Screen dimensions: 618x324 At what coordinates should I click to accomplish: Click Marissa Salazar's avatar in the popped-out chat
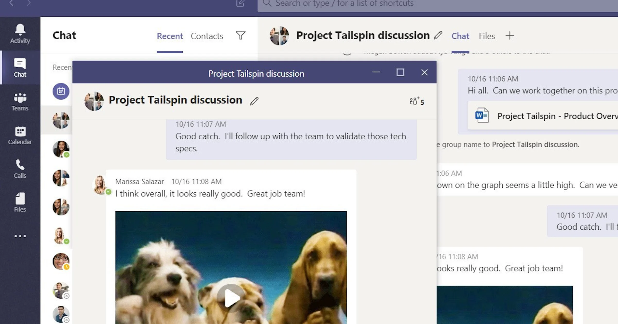click(x=100, y=185)
